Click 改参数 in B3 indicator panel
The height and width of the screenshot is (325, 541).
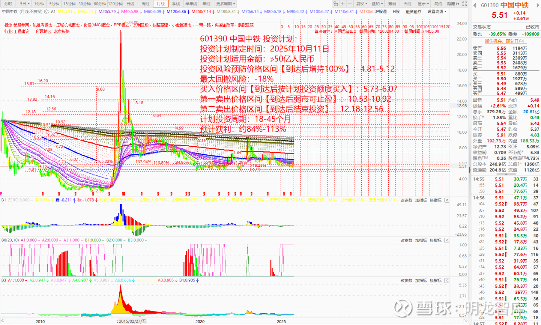[x=406, y=280]
